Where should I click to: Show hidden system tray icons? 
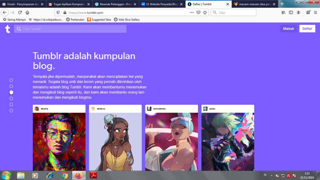(272, 175)
